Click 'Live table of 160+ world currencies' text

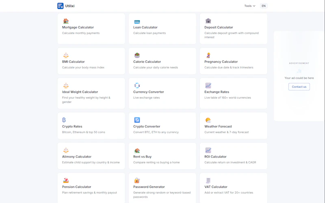click(227, 98)
